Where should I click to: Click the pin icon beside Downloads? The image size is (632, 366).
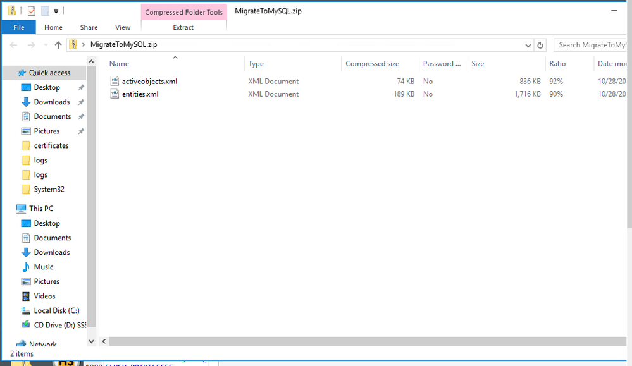(x=81, y=102)
